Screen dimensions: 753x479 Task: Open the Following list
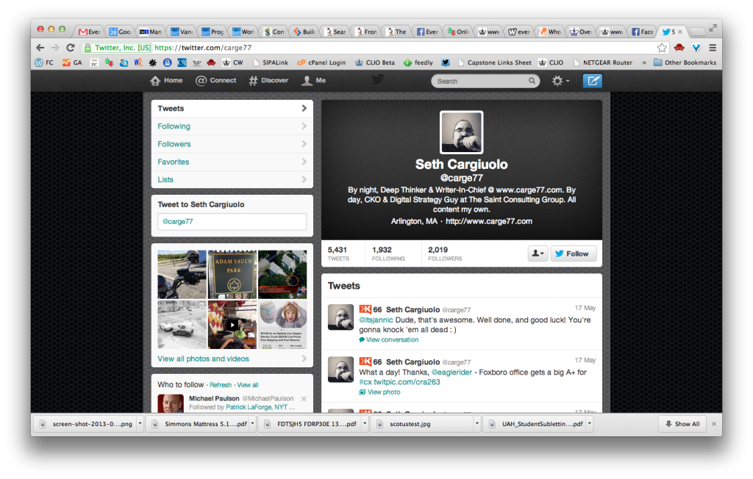[232, 126]
